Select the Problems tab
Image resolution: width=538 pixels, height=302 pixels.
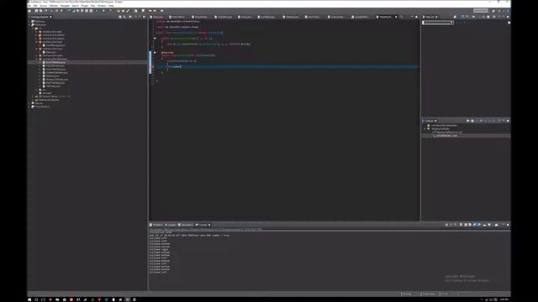156,225
